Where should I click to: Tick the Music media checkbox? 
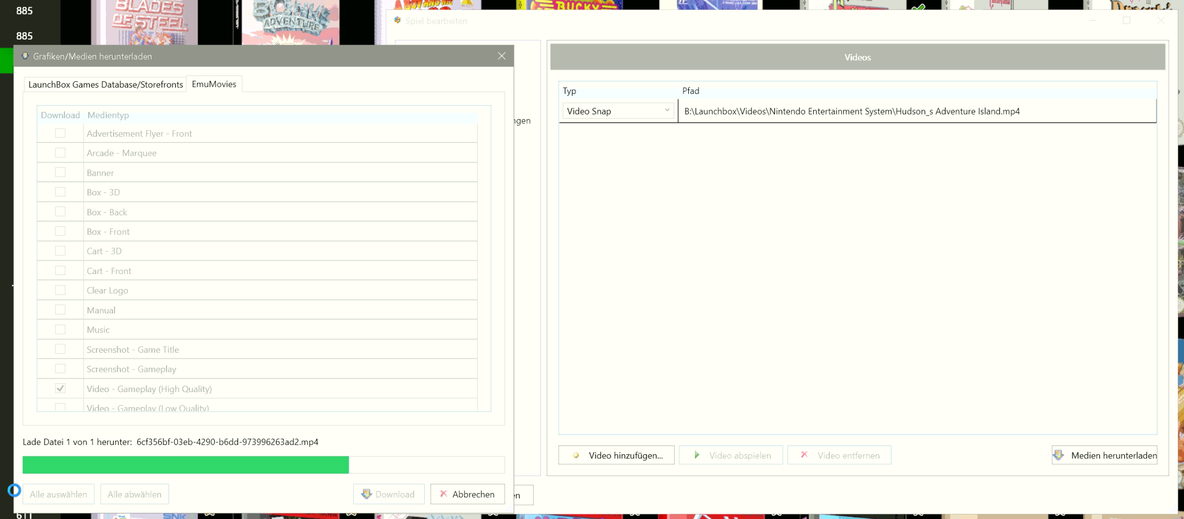point(60,329)
